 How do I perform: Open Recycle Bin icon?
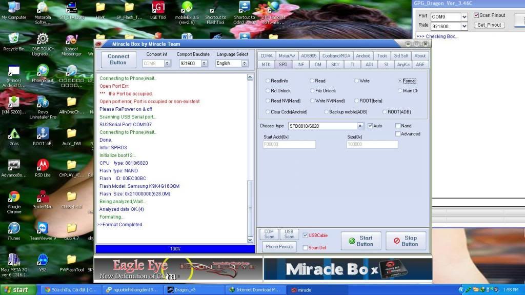[x=14, y=42]
